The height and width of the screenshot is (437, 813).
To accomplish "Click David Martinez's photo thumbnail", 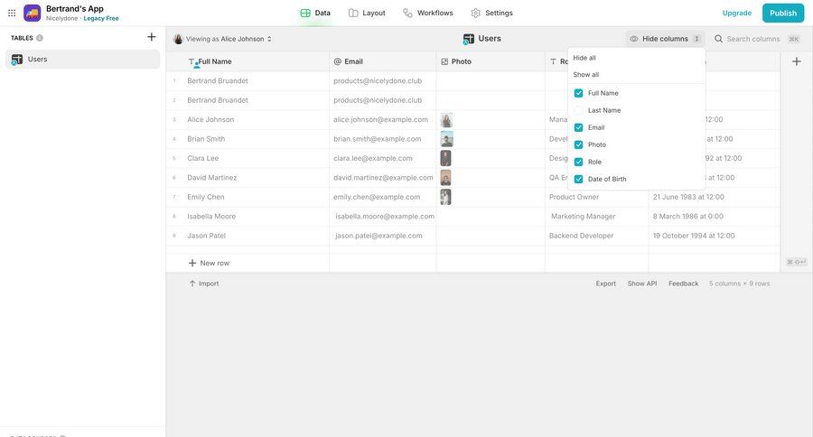I will tap(445, 178).
